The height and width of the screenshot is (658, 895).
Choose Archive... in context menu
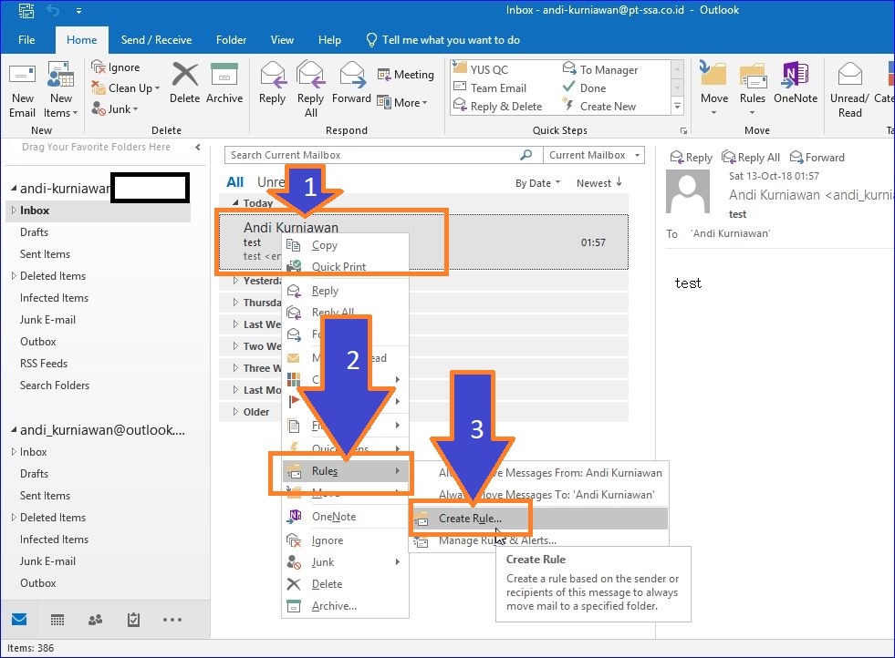[x=346, y=606]
